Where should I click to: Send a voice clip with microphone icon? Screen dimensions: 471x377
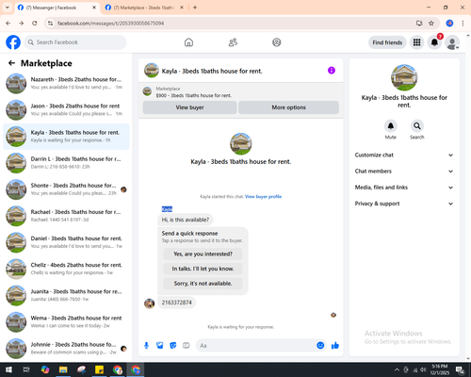click(146, 346)
